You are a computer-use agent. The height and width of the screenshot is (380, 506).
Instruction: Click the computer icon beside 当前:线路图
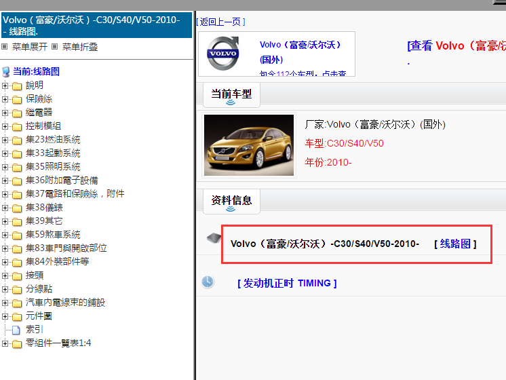tap(6, 72)
